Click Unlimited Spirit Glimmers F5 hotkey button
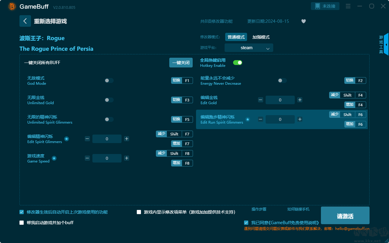Viewport: 389px width, 243px height. [x=182, y=119]
